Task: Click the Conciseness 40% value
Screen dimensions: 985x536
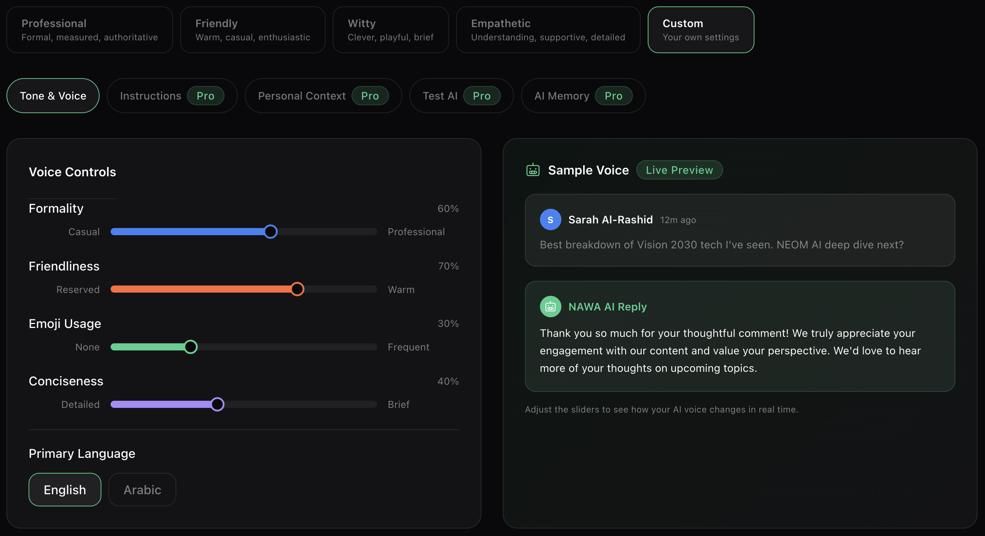Action: coord(448,381)
